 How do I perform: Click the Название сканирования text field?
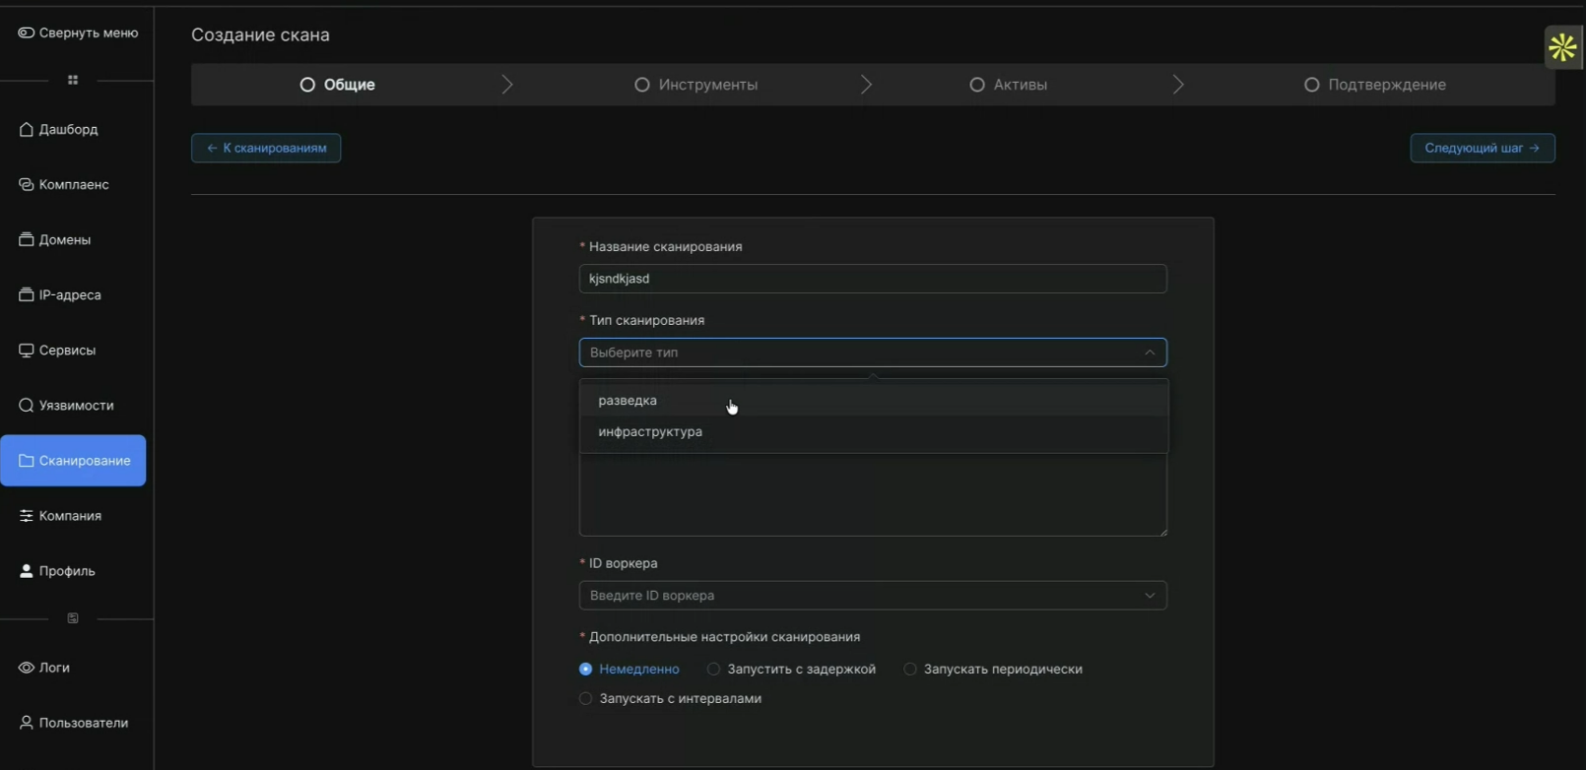pyautogui.click(x=873, y=279)
